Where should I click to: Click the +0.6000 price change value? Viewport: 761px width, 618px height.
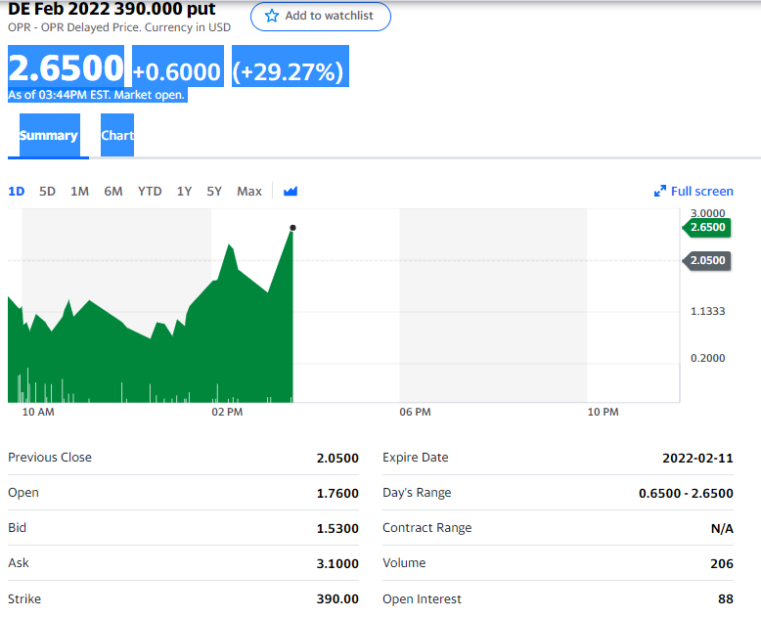(x=177, y=71)
